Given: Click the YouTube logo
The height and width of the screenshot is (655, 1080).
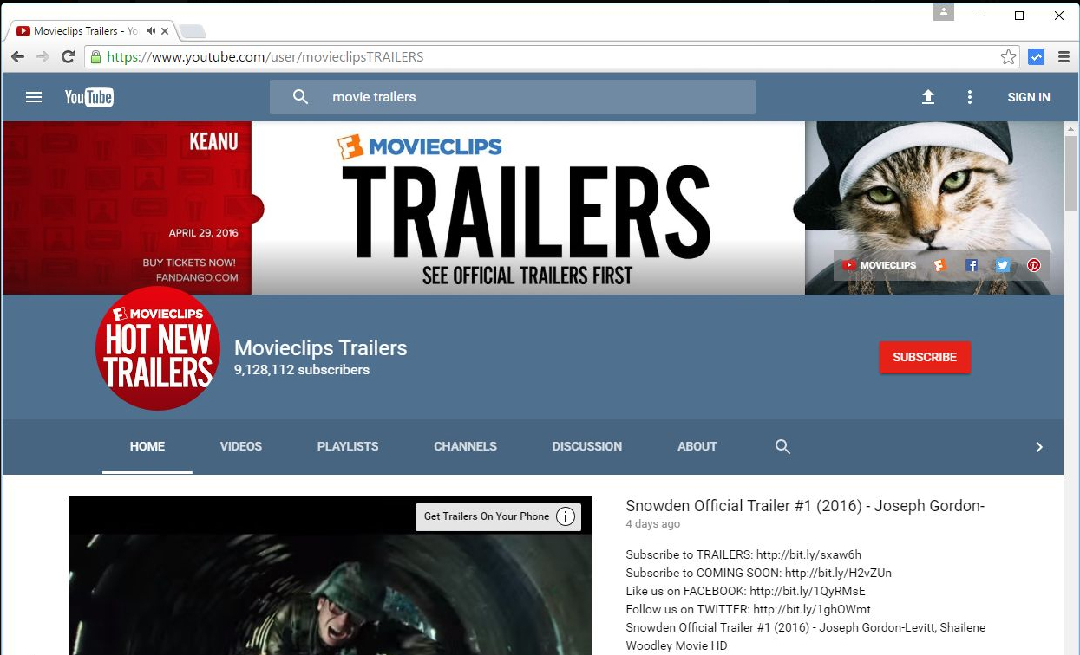Looking at the screenshot, I should [88, 97].
